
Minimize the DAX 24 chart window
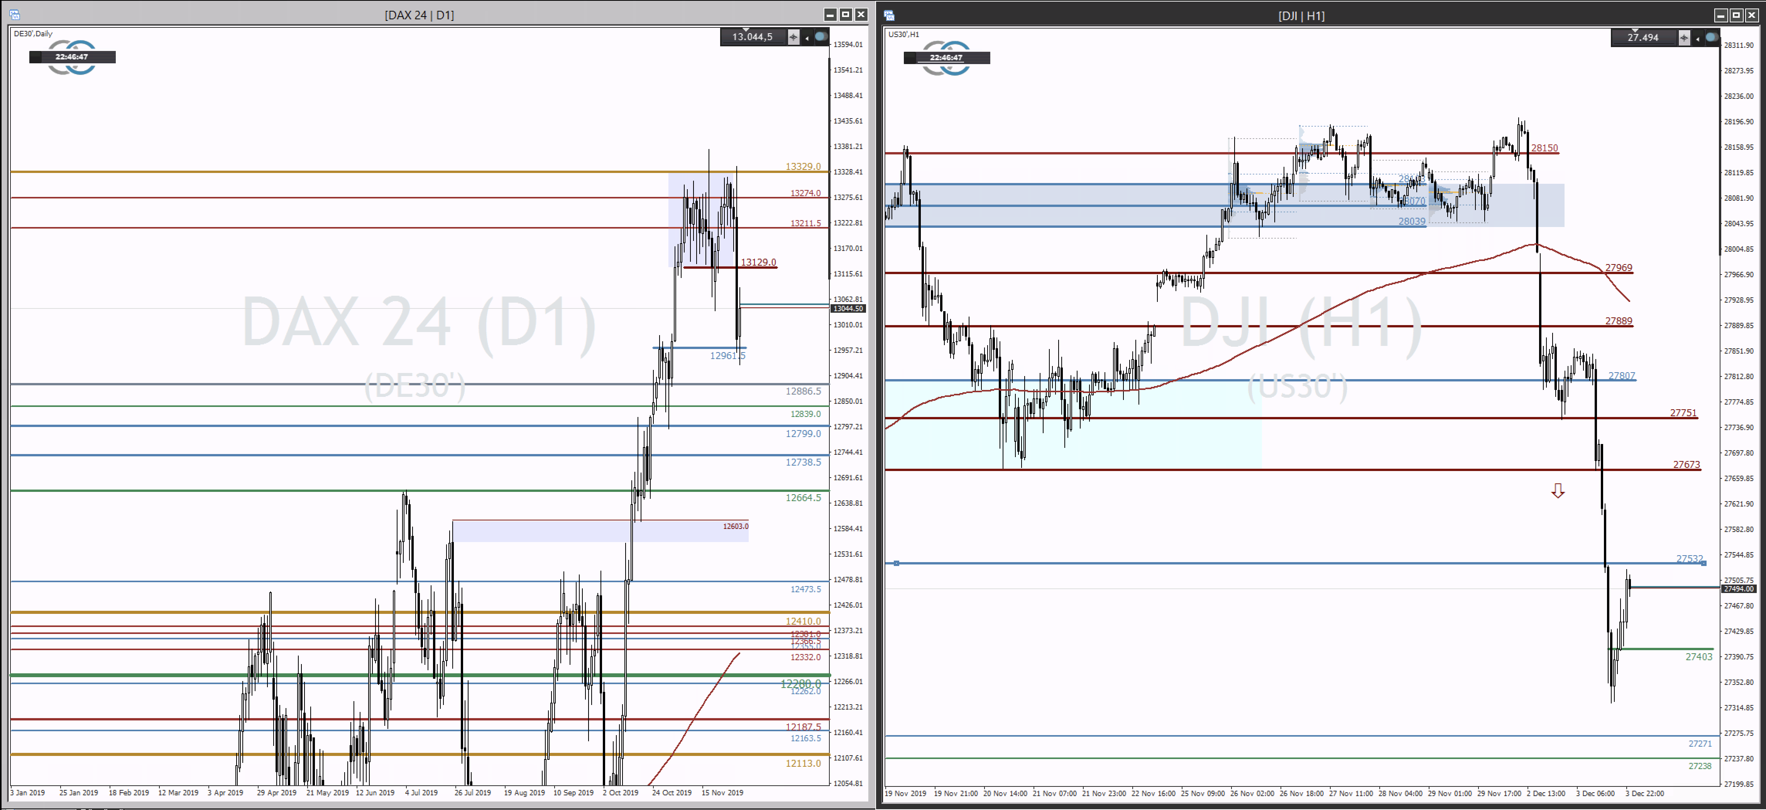pyautogui.click(x=830, y=14)
